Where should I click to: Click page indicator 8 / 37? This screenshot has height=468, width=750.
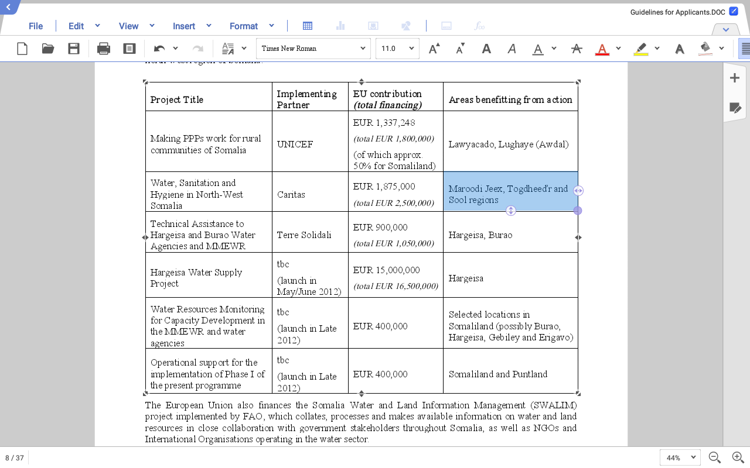click(15, 457)
